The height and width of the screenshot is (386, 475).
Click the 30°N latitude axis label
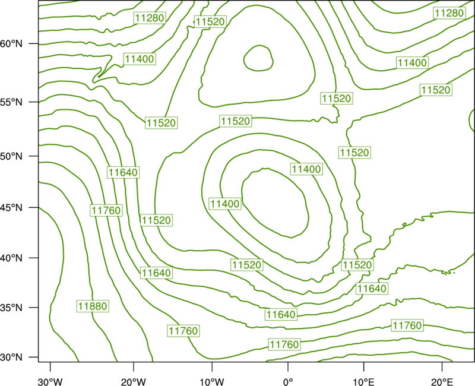[11, 357]
